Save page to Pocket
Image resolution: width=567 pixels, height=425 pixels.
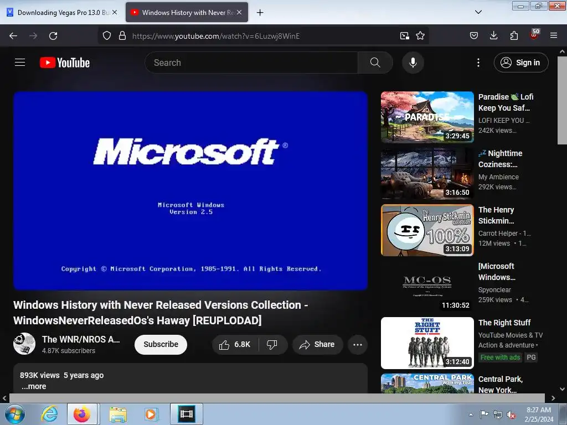click(474, 35)
